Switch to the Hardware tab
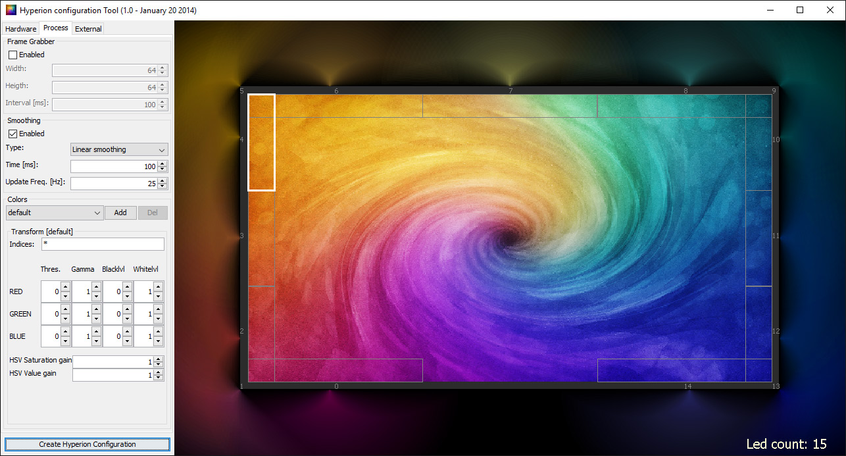846x456 pixels. pyautogui.click(x=20, y=29)
